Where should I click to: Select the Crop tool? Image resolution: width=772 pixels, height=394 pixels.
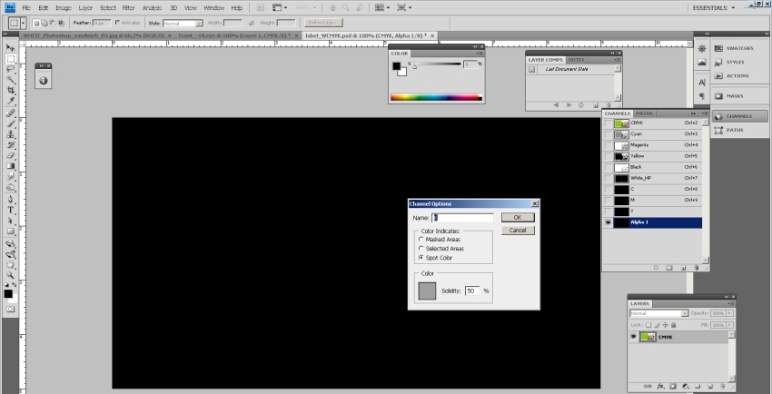point(10,91)
